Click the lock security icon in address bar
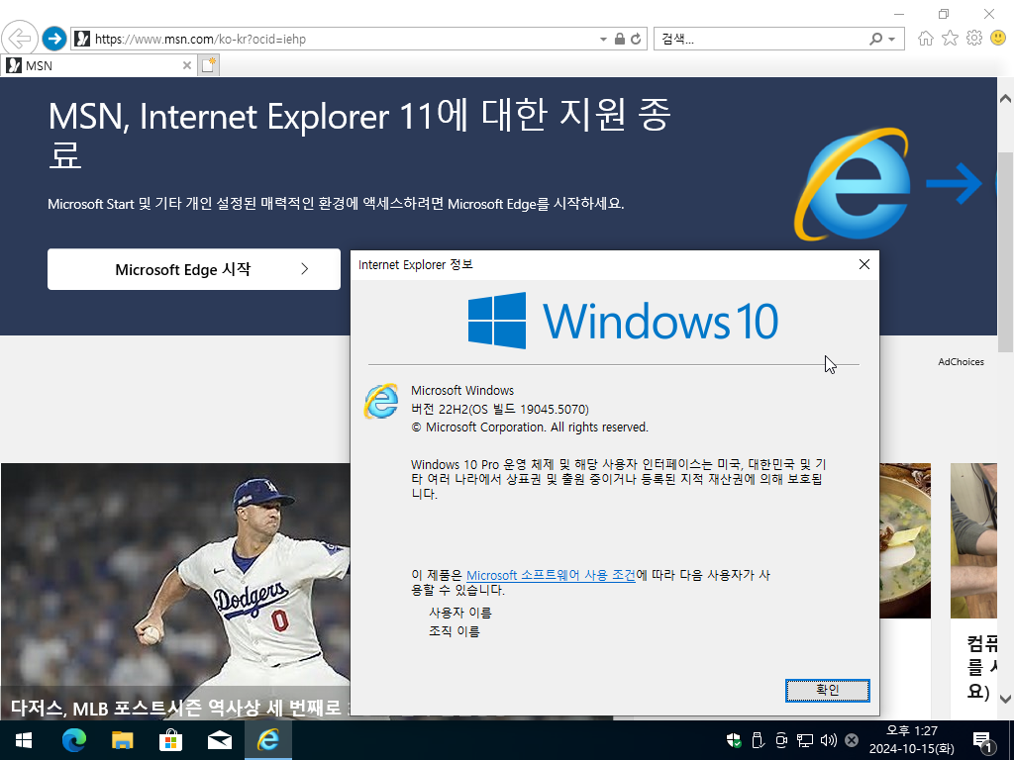 pyautogui.click(x=620, y=39)
